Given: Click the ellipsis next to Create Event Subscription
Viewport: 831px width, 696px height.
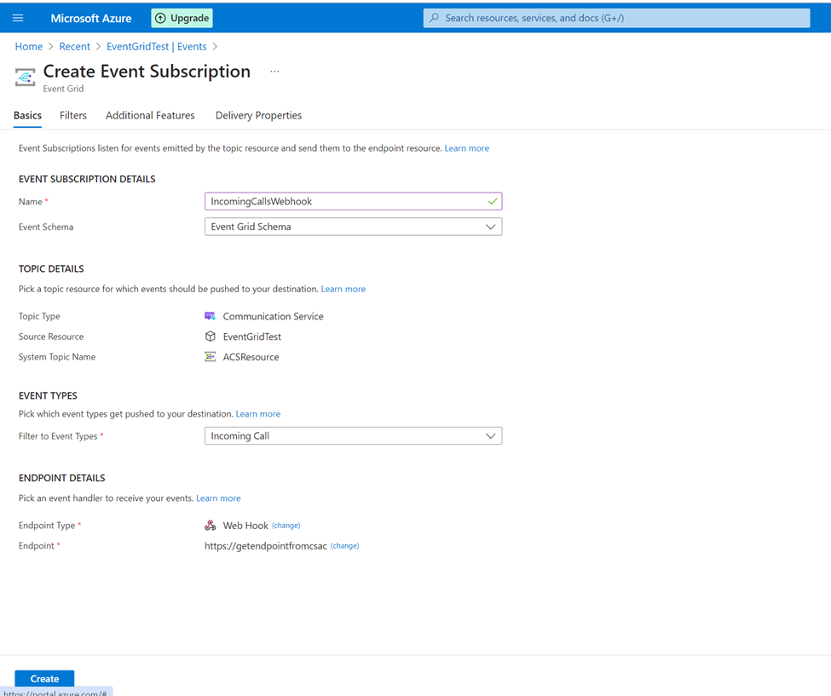Looking at the screenshot, I should tap(274, 72).
